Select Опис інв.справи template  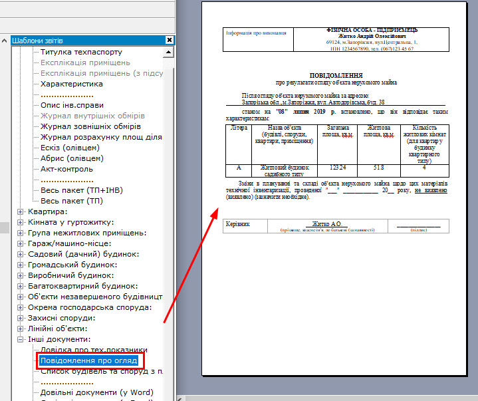point(72,105)
